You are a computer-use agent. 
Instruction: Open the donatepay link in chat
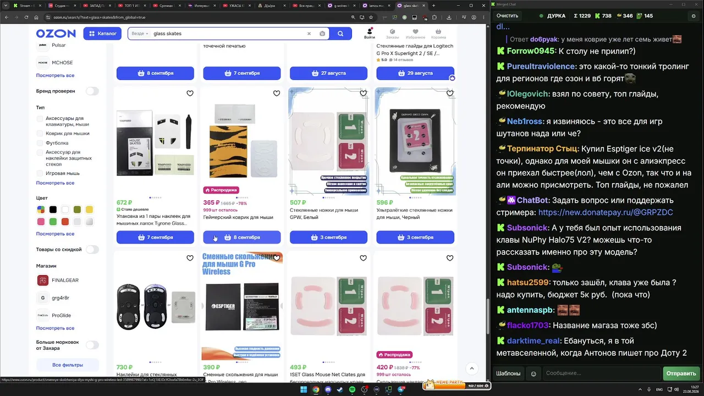click(606, 212)
